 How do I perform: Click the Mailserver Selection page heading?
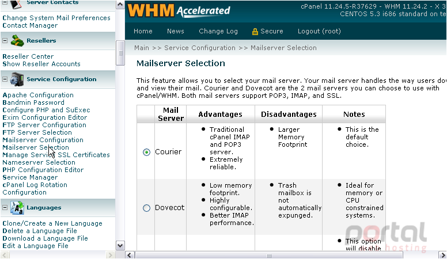(x=181, y=63)
